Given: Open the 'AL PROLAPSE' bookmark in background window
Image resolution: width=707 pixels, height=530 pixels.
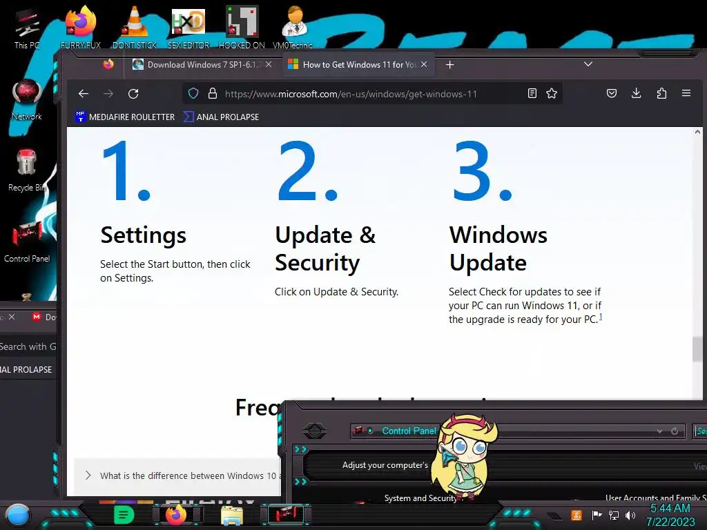Looking at the screenshot, I should coord(26,370).
